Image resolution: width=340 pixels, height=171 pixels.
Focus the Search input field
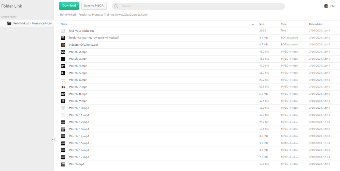pos(199,6)
